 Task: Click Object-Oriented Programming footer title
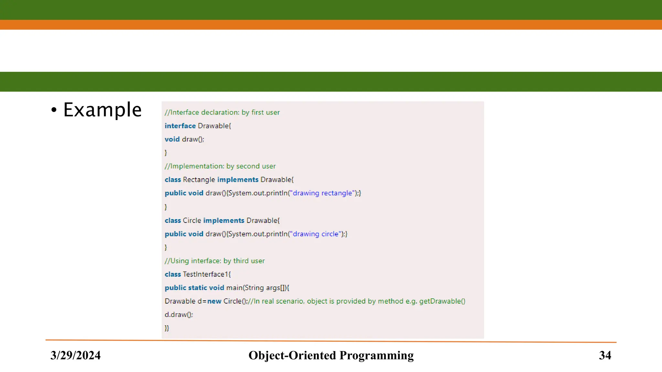(x=331, y=355)
